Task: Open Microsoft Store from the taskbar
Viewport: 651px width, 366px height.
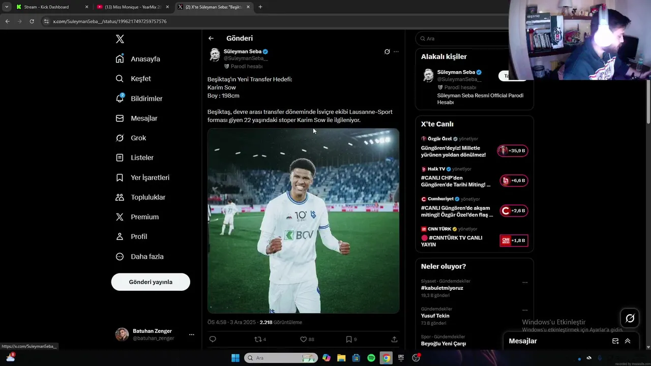Action: tap(356, 358)
